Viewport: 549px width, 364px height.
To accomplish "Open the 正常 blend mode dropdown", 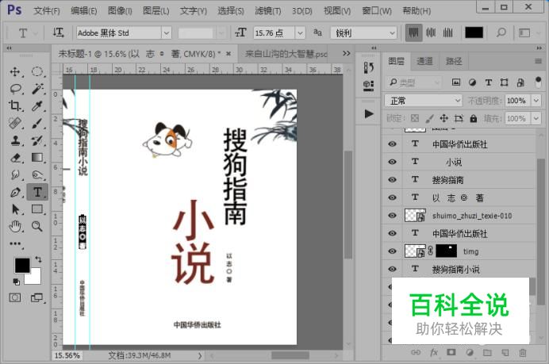I will [x=424, y=101].
